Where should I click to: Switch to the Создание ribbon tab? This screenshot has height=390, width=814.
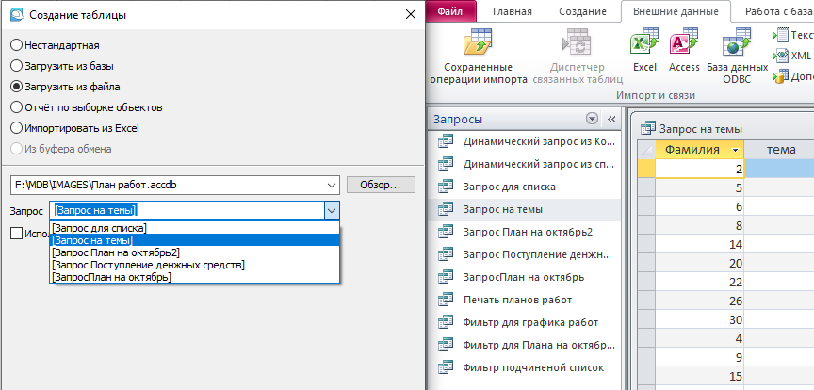point(582,11)
